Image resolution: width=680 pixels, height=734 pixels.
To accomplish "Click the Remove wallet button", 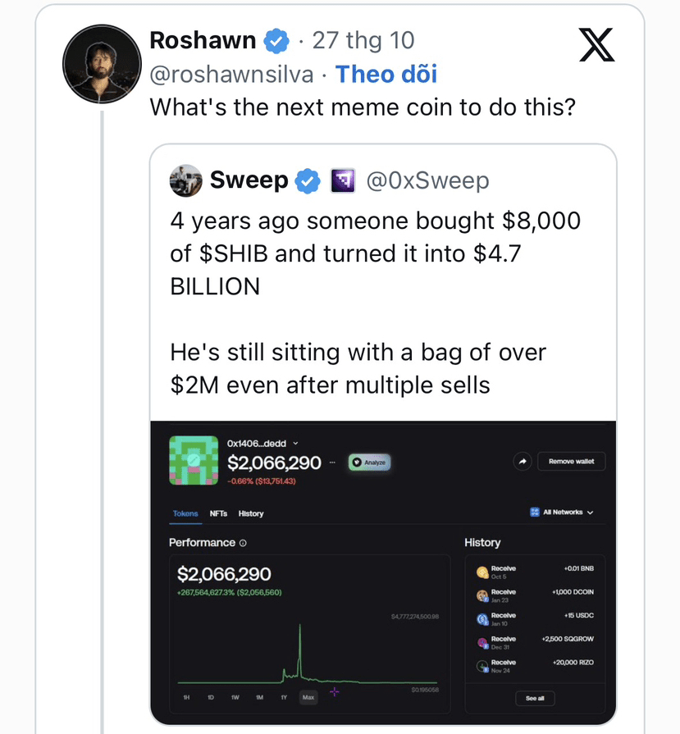I will click(x=571, y=462).
